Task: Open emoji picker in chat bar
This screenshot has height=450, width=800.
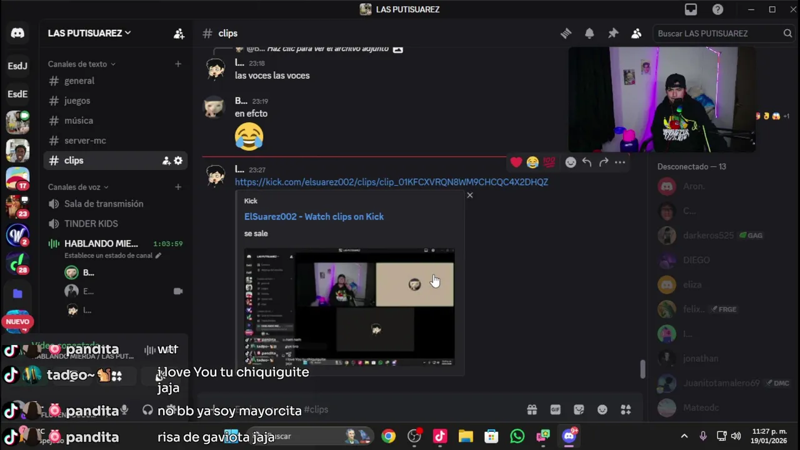Action: [x=602, y=410]
